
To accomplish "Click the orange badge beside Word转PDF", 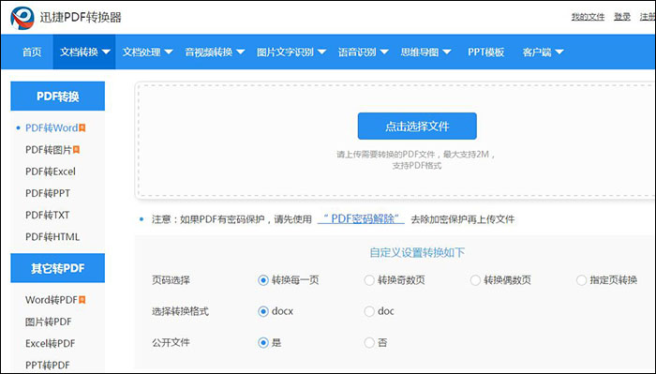I will 82,300.
